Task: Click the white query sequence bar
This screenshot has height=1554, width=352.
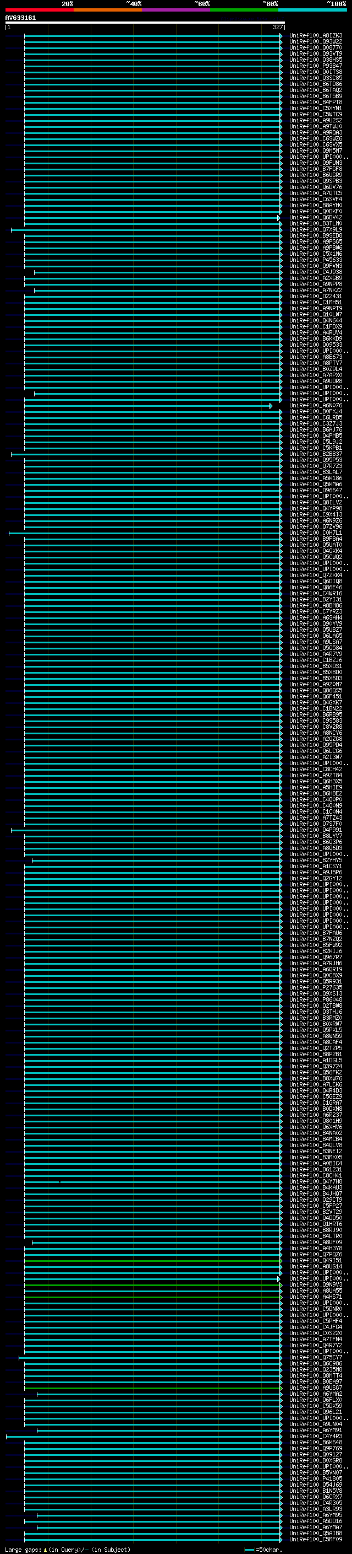Action: coord(145,22)
